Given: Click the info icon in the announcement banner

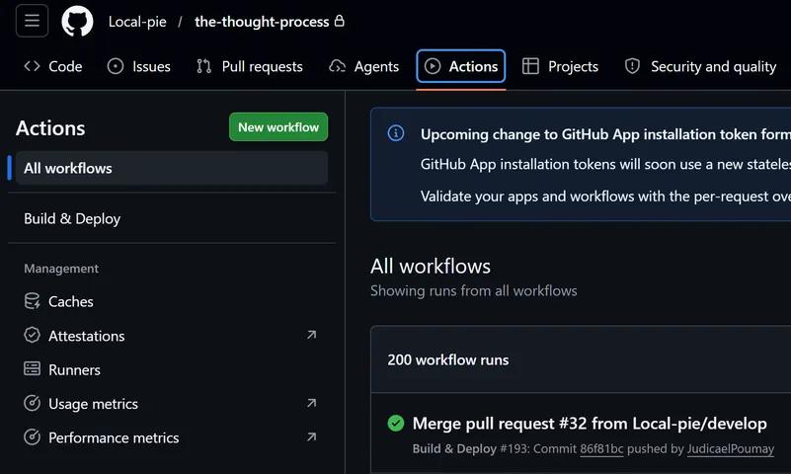Looking at the screenshot, I should tap(395, 133).
